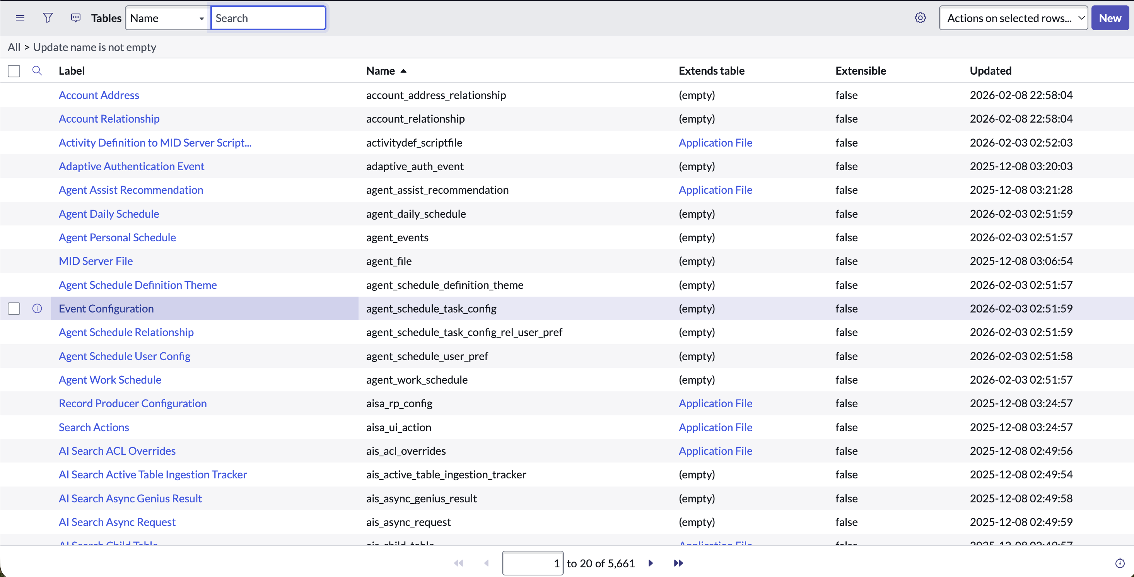Open the list filter funnel icon
This screenshot has width=1134, height=577.
click(x=48, y=18)
